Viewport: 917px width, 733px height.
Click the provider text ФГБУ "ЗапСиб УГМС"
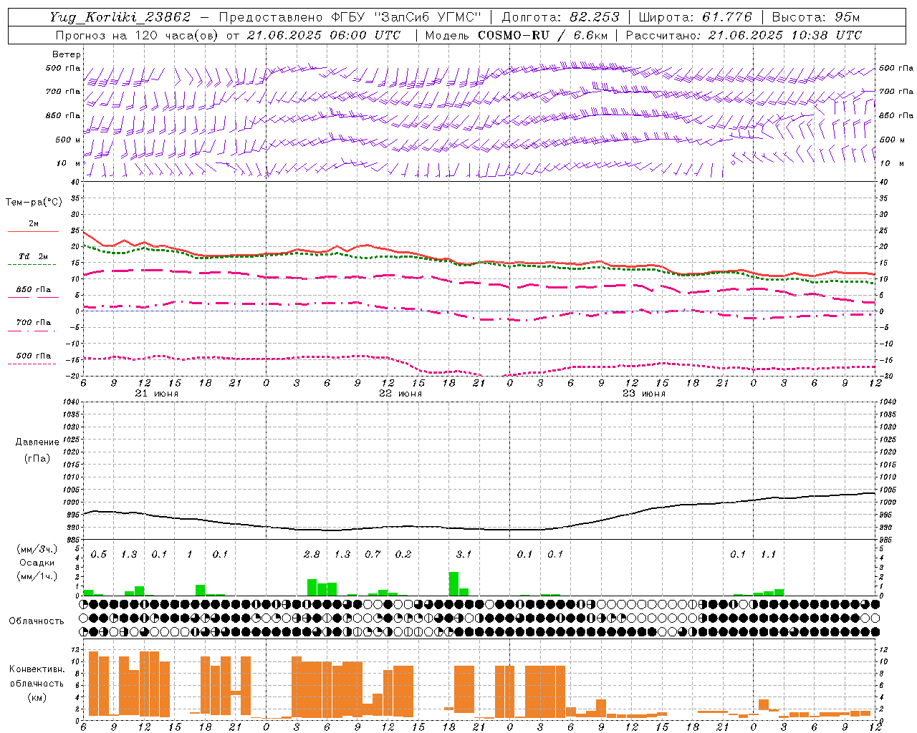406,17
